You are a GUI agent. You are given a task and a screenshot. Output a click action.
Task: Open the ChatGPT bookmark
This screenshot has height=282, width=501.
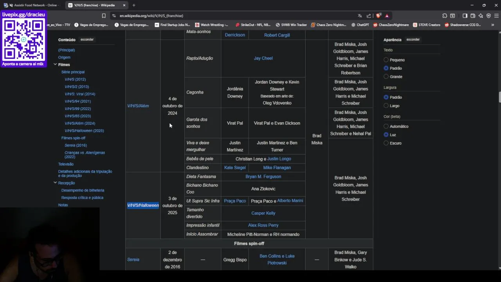click(x=360, y=25)
